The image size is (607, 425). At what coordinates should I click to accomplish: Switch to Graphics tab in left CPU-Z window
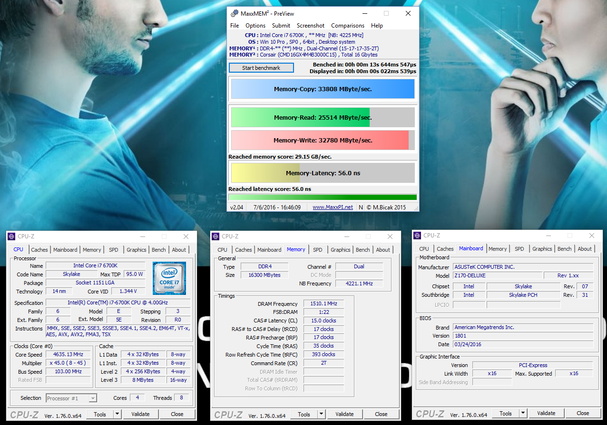pos(137,250)
